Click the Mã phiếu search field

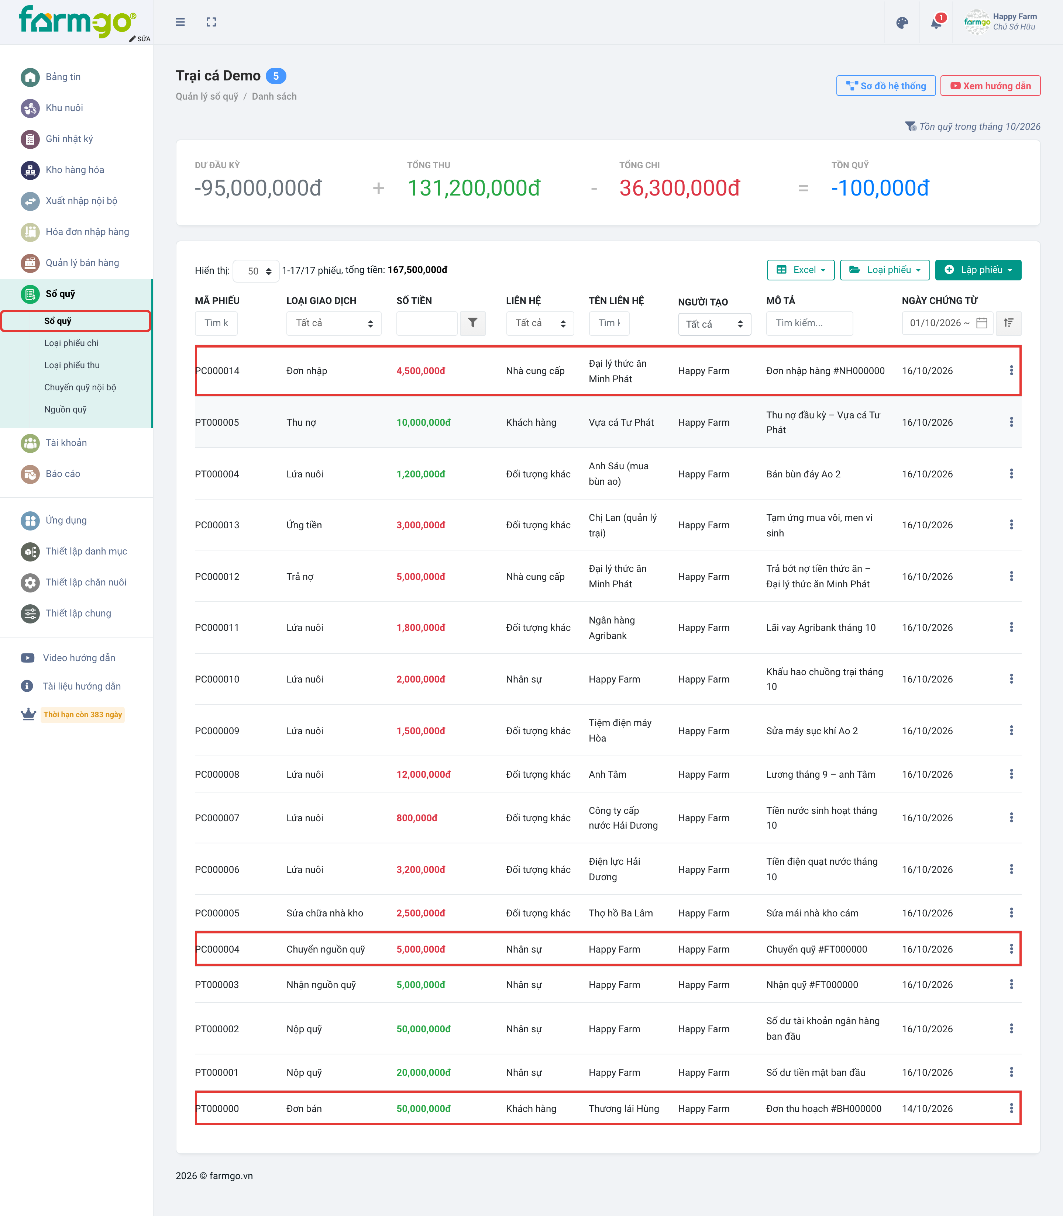216,323
